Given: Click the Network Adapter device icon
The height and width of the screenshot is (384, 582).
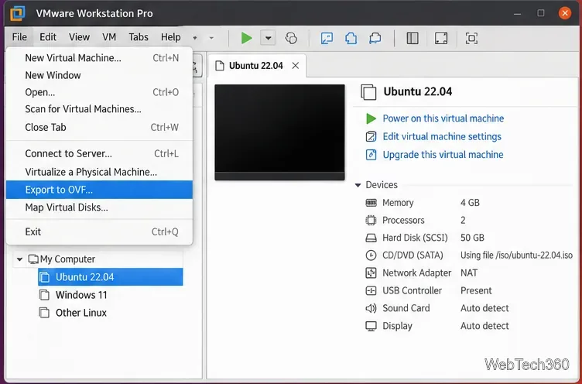Looking at the screenshot, I should coord(371,273).
